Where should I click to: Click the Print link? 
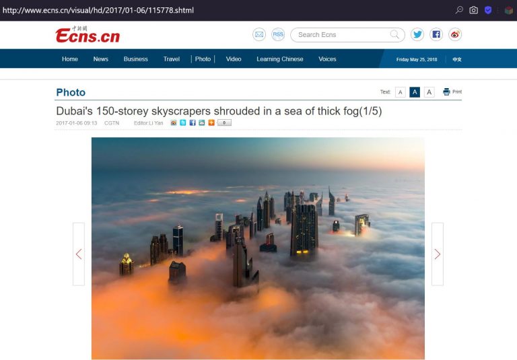pos(457,92)
